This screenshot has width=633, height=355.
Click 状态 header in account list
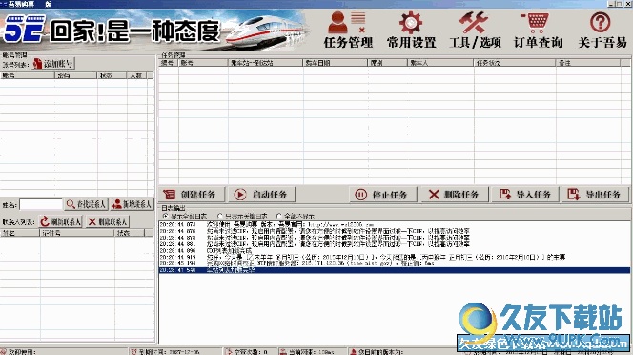click(x=112, y=75)
